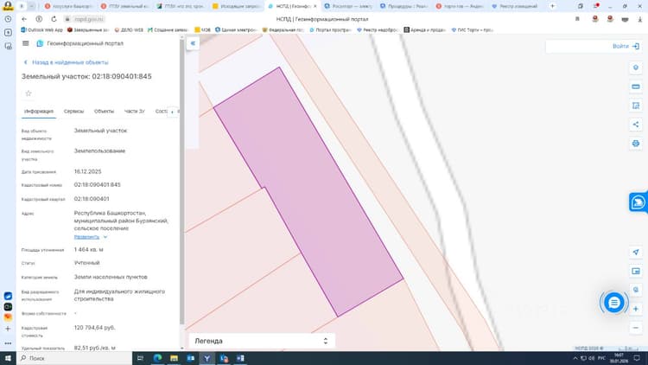This screenshot has height=365, width=648.
Task: Click the taskbar language indicator РУС
Action: click(601, 358)
